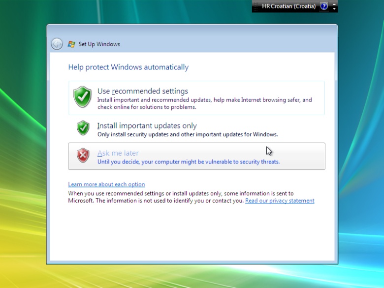Open language bar options small arrow
Image resolution: width=384 pixels, height=288 pixels.
pyautogui.click(x=334, y=8)
